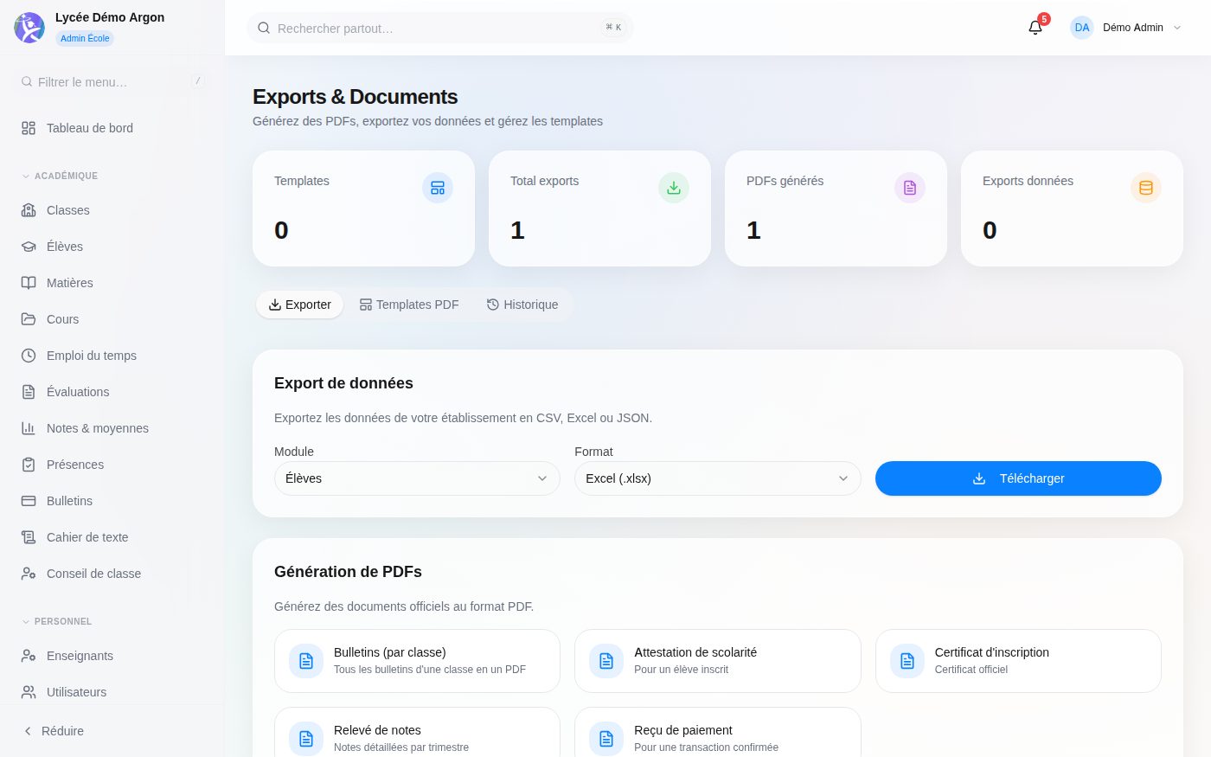1211x757 pixels.
Task: Click the Templates card icon
Action: 438,188
